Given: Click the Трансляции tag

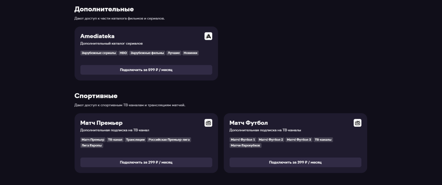Looking at the screenshot, I should click(x=135, y=140).
